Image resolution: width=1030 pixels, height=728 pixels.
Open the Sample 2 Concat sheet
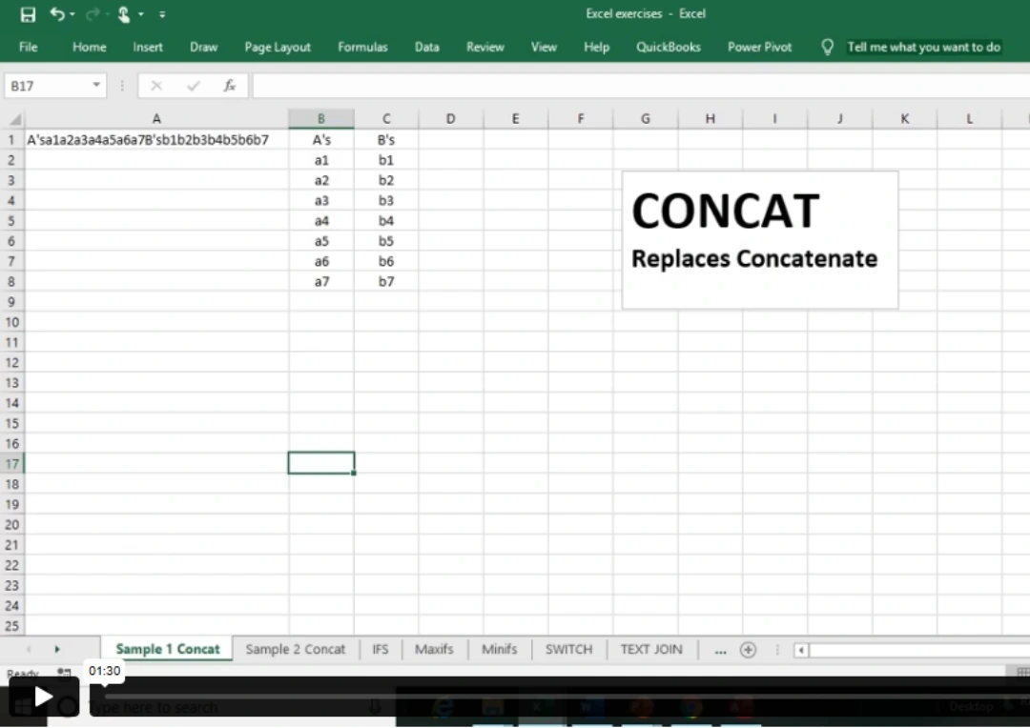tap(295, 650)
